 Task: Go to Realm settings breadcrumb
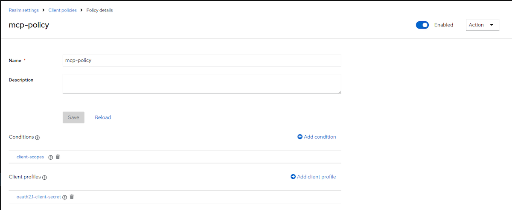click(x=23, y=10)
